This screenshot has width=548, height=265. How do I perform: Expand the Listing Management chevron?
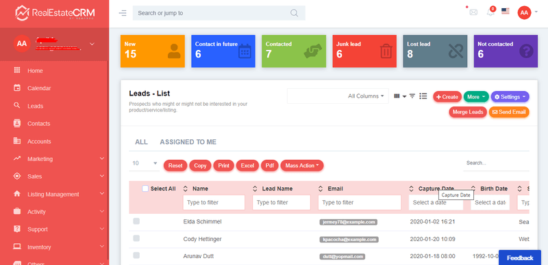click(x=101, y=193)
